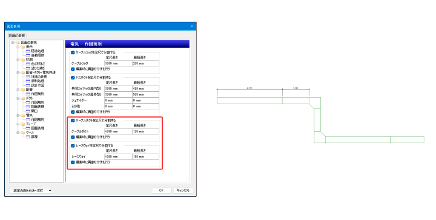The width and height of the screenshot is (436, 220).
Task: Open the 設定の読み込み・保存 dropdown
Action: (31, 191)
